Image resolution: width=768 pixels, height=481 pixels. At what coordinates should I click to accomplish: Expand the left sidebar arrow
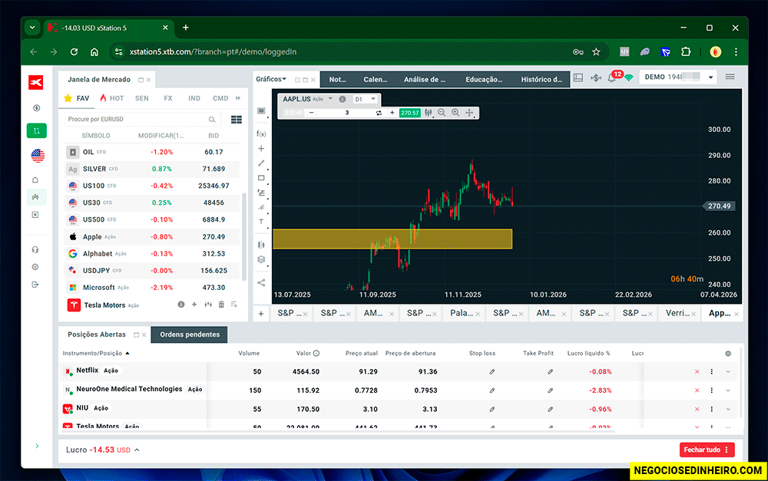pyautogui.click(x=37, y=446)
